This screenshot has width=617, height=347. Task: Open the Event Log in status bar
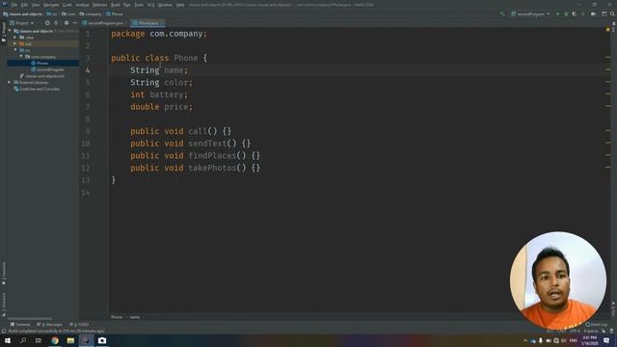click(596, 325)
